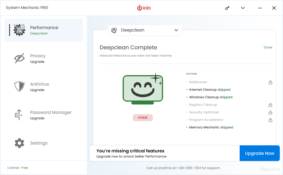The width and height of the screenshot is (283, 175).
Task: Open the Deepclean dropdown selector
Action: 145,30
